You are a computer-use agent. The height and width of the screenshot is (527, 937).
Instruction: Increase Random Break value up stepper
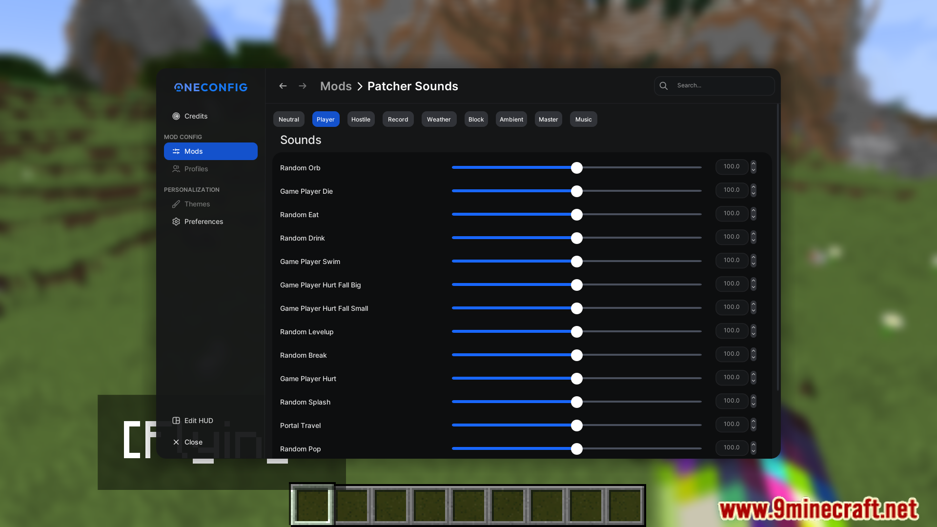coord(754,351)
